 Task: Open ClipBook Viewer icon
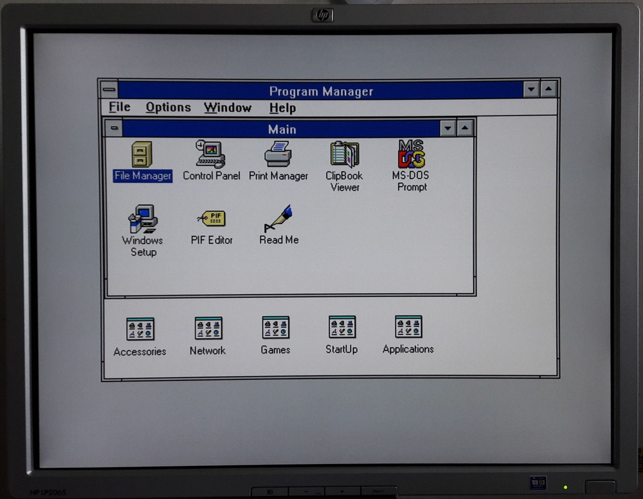click(344, 154)
